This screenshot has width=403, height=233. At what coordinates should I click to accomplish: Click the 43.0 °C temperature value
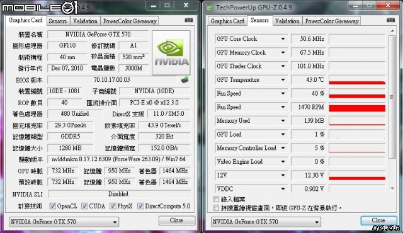pos(309,80)
